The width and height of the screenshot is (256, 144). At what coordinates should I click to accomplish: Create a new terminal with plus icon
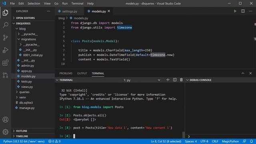pyautogui.click(x=168, y=80)
